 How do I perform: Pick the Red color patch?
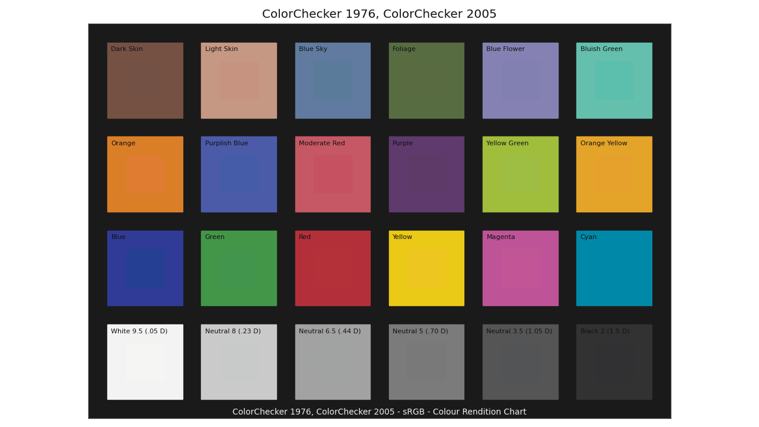[x=333, y=268]
